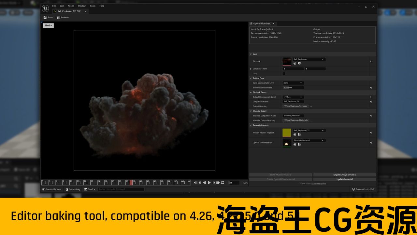Toggle the loop playback icon

[x=223, y=183]
